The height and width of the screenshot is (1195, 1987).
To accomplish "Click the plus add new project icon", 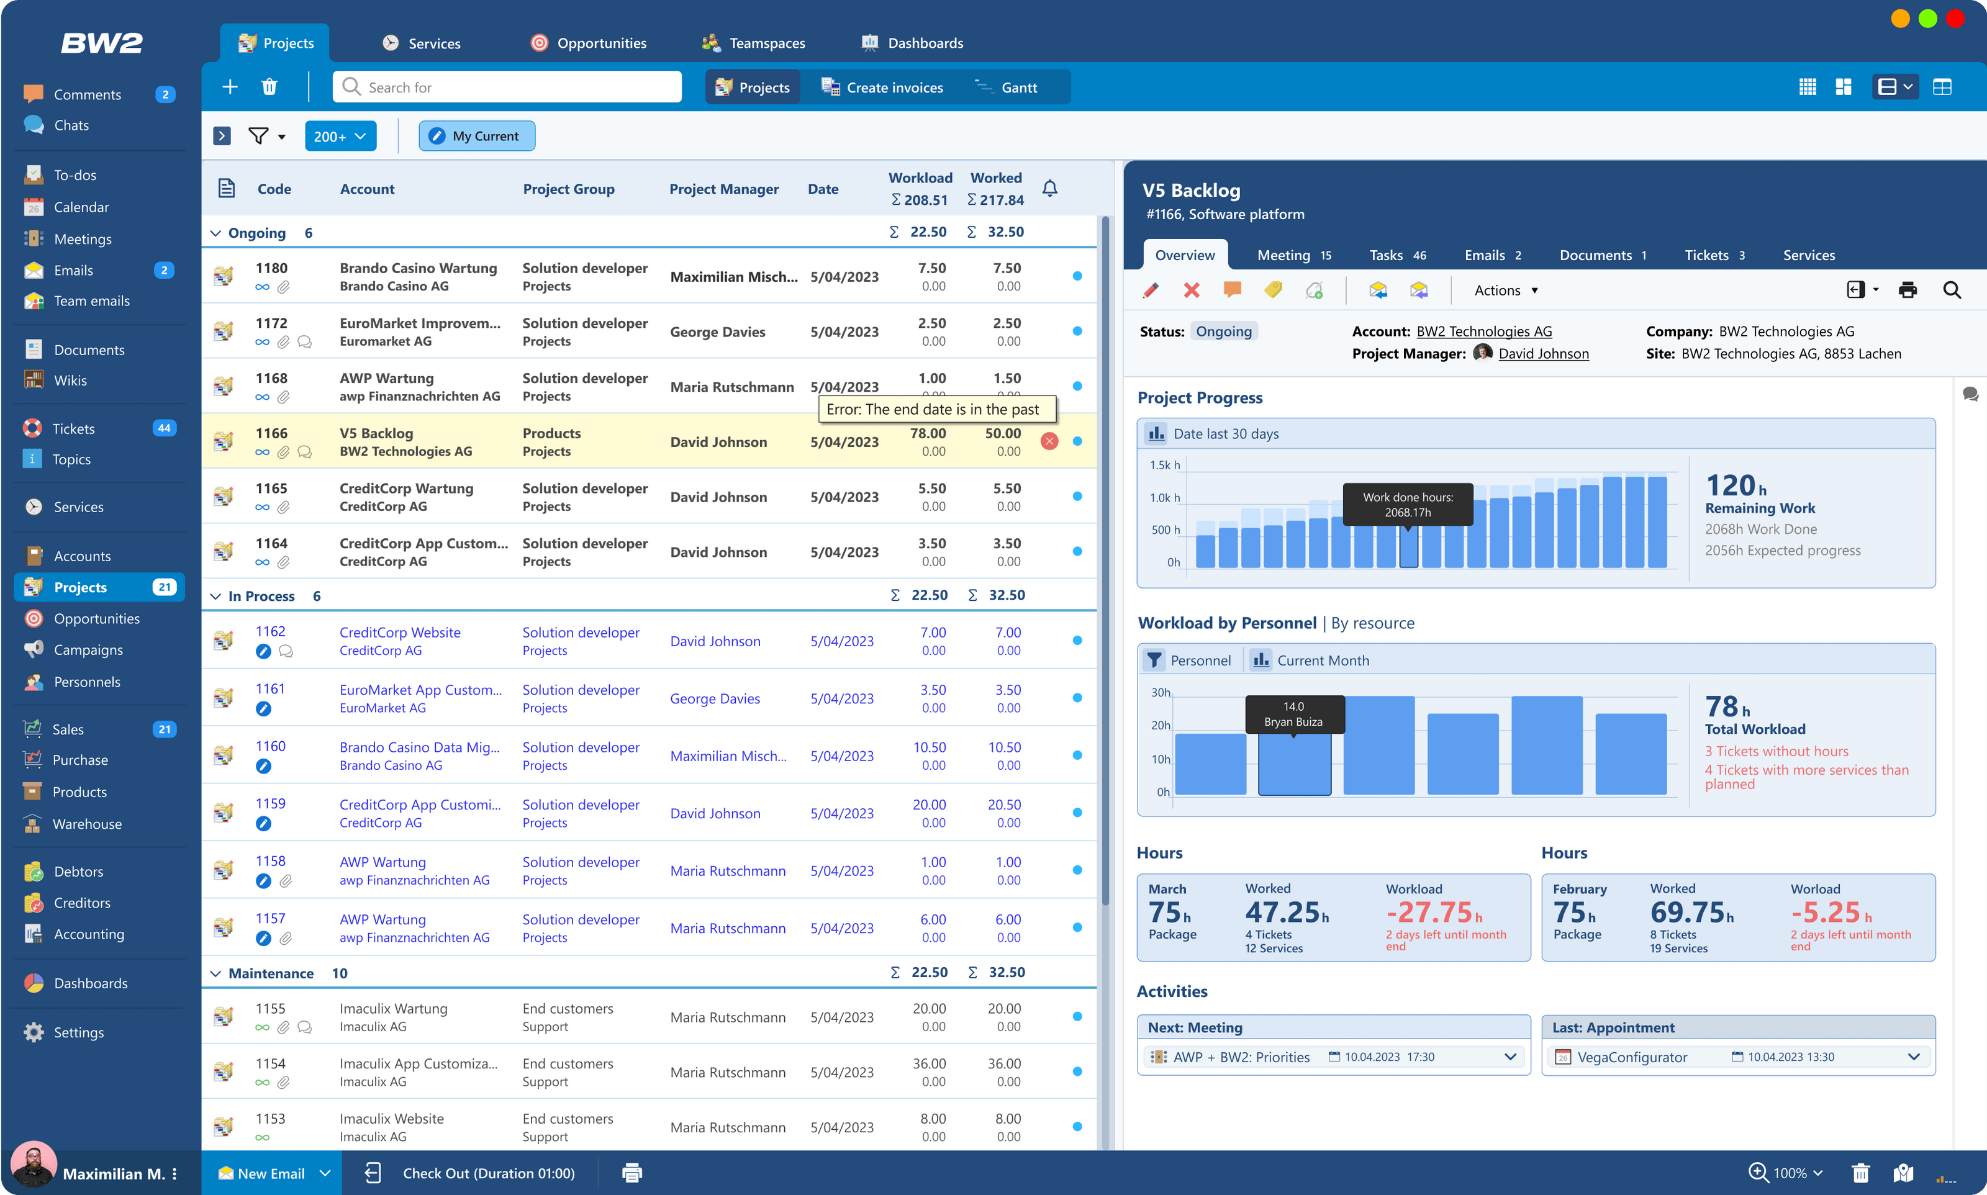I will [230, 87].
